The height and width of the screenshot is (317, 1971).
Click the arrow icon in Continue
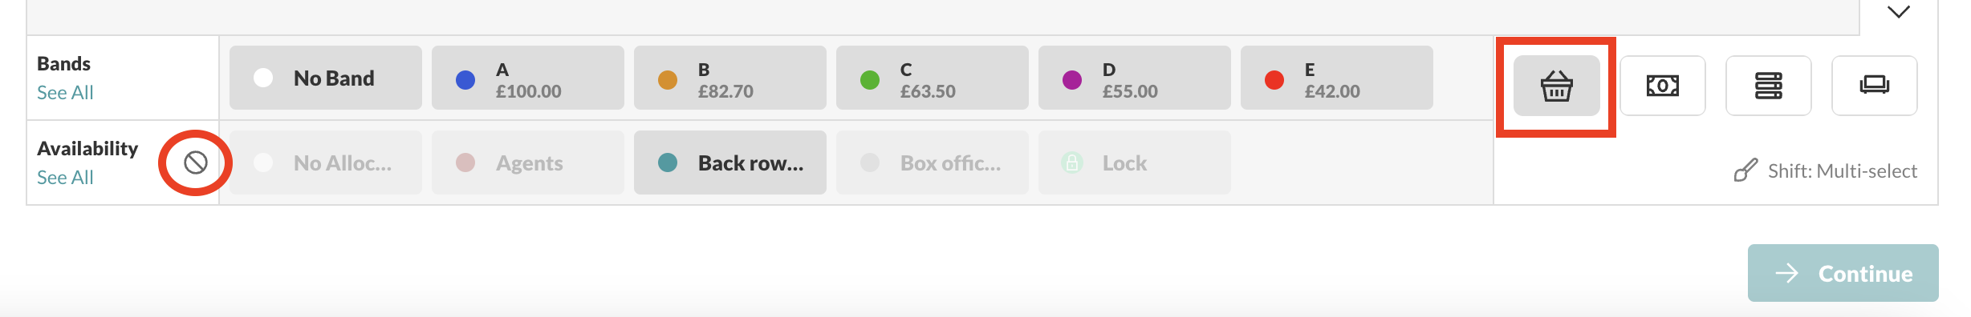1786,274
